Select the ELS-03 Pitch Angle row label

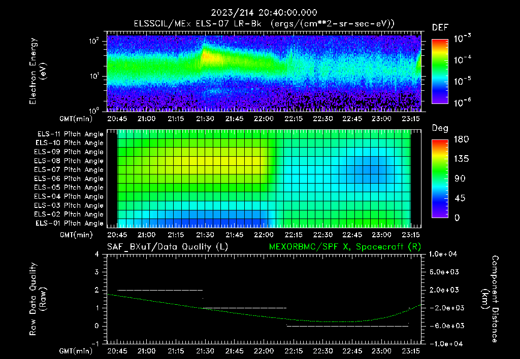click(x=69, y=205)
